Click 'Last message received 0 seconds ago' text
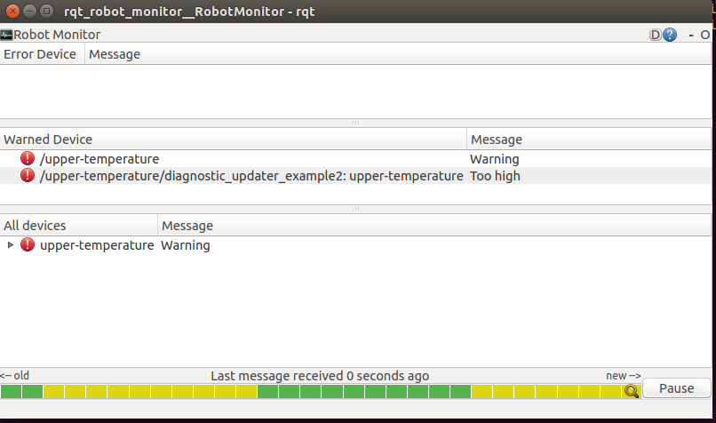This screenshot has height=423, width=716. (x=320, y=376)
